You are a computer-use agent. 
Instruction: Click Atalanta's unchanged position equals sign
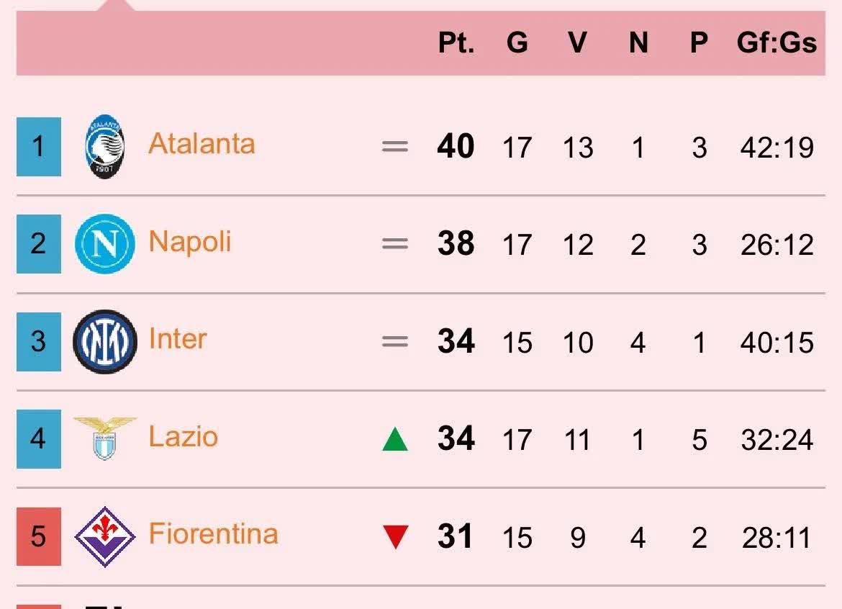coord(394,147)
